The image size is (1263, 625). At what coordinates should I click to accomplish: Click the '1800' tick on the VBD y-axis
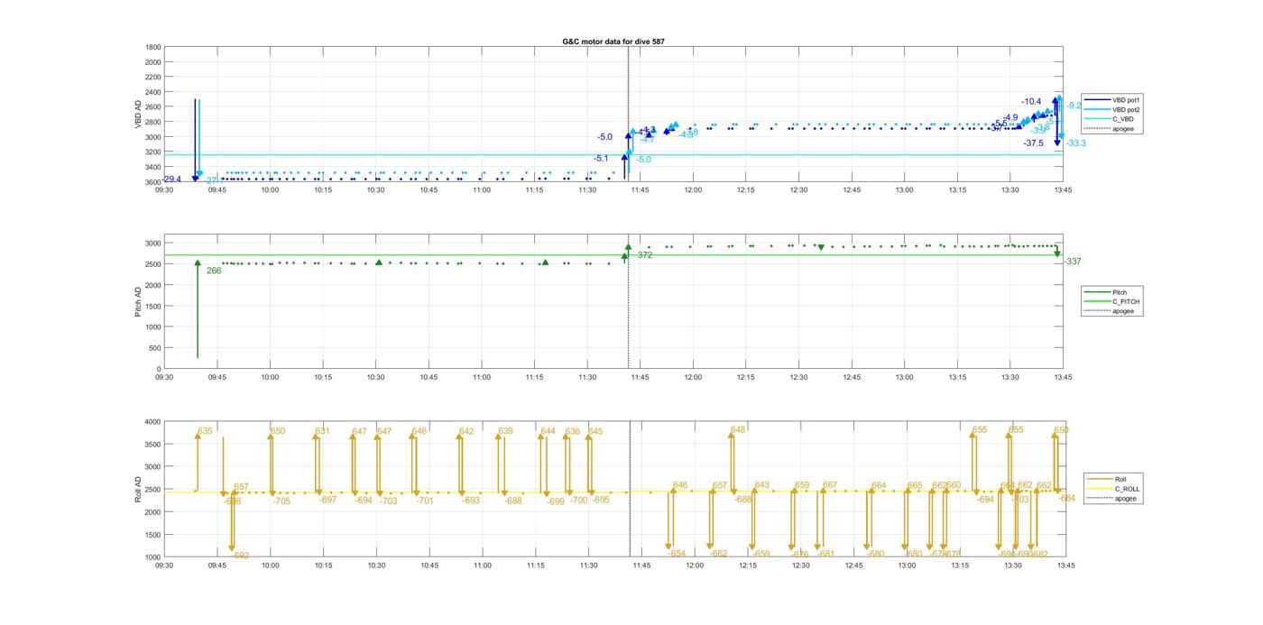click(x=153, y=47)
